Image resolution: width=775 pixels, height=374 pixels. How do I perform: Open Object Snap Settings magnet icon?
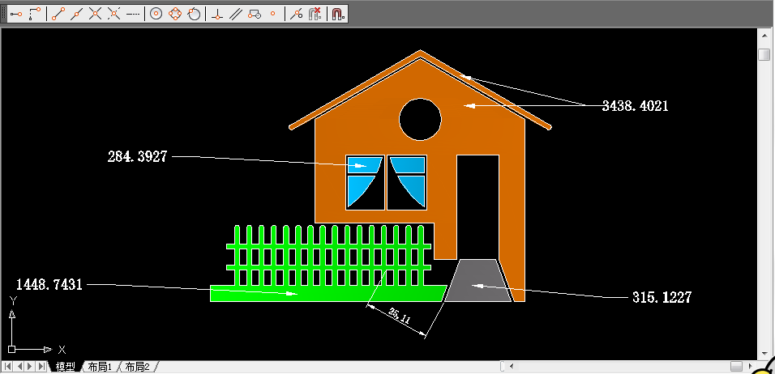tap(338, 14)
